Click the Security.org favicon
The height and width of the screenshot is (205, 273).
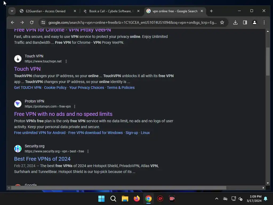point(18,149)
